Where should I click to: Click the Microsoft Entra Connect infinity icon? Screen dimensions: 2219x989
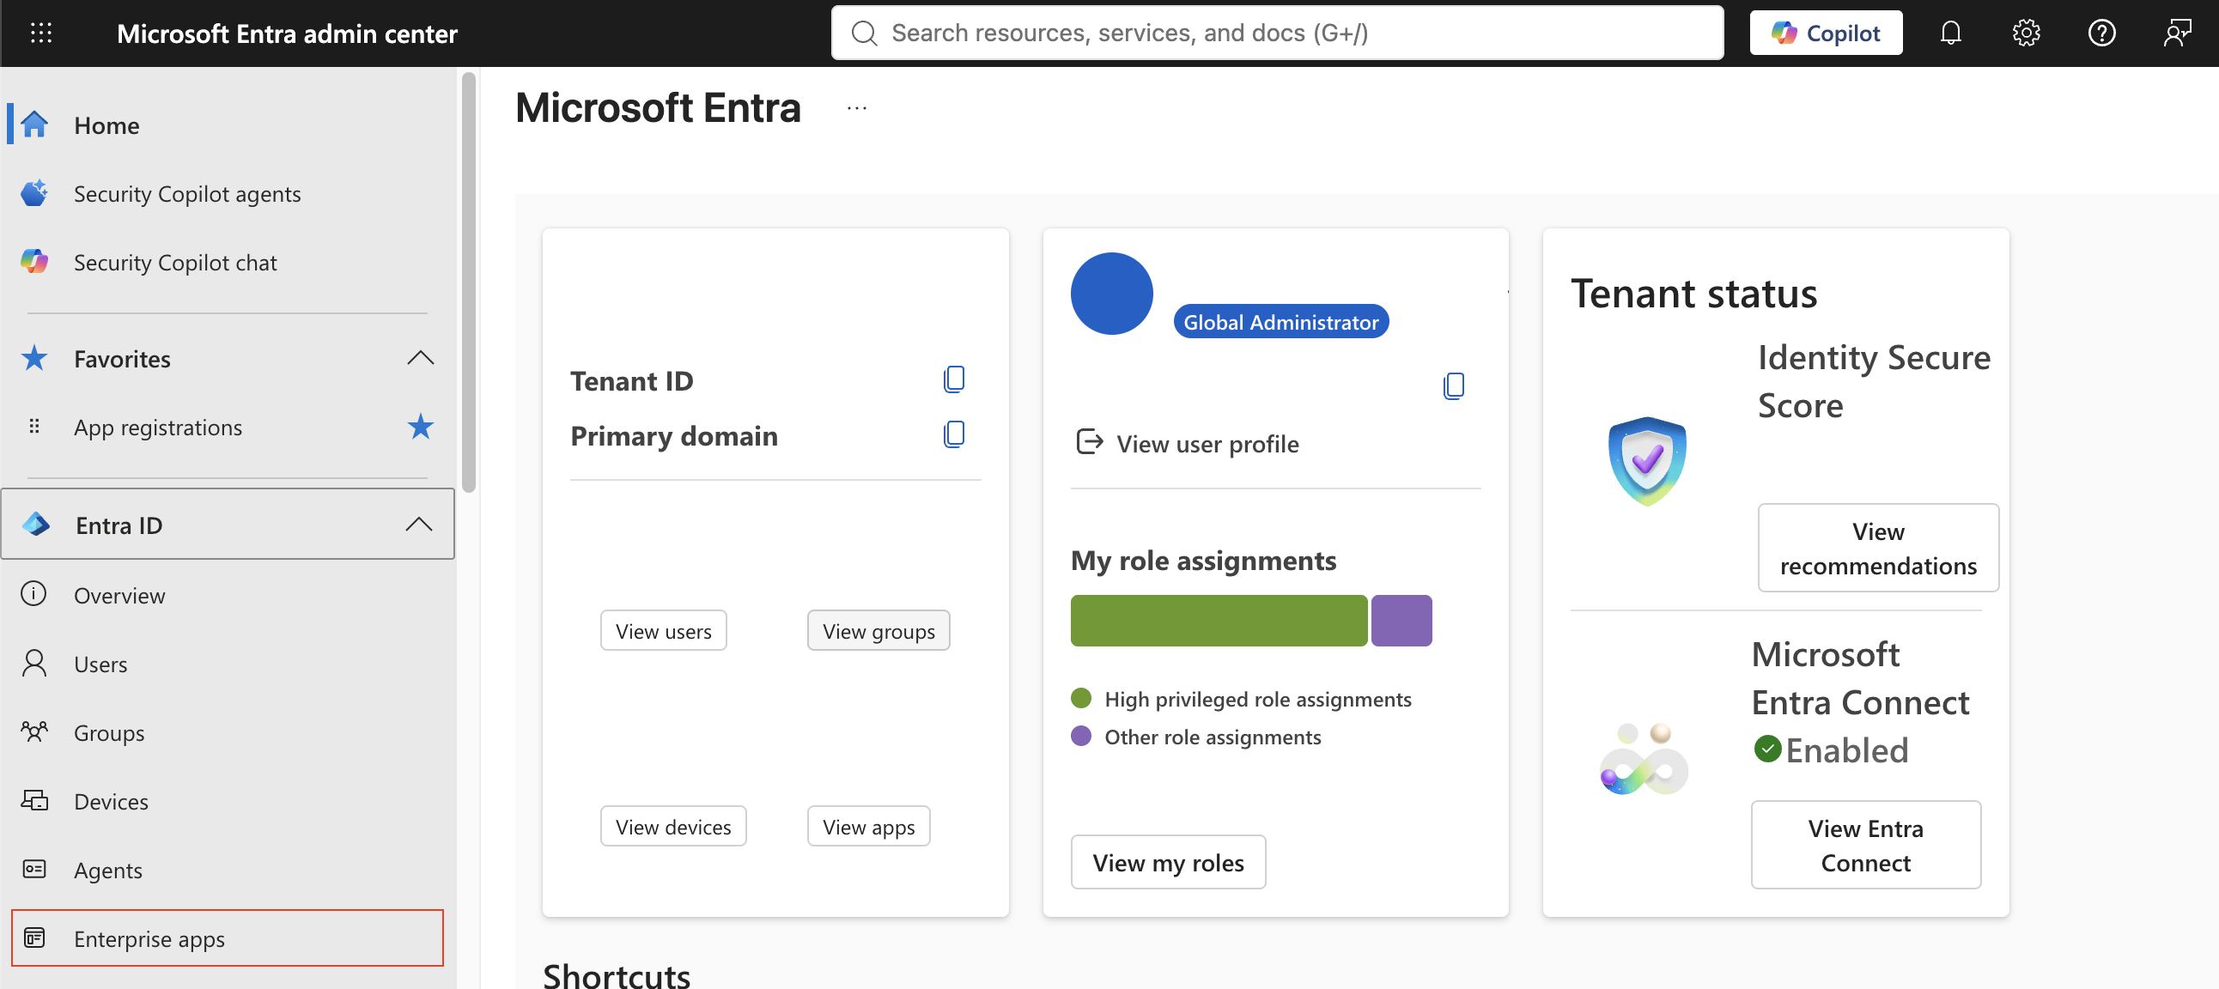(1644, 759)
